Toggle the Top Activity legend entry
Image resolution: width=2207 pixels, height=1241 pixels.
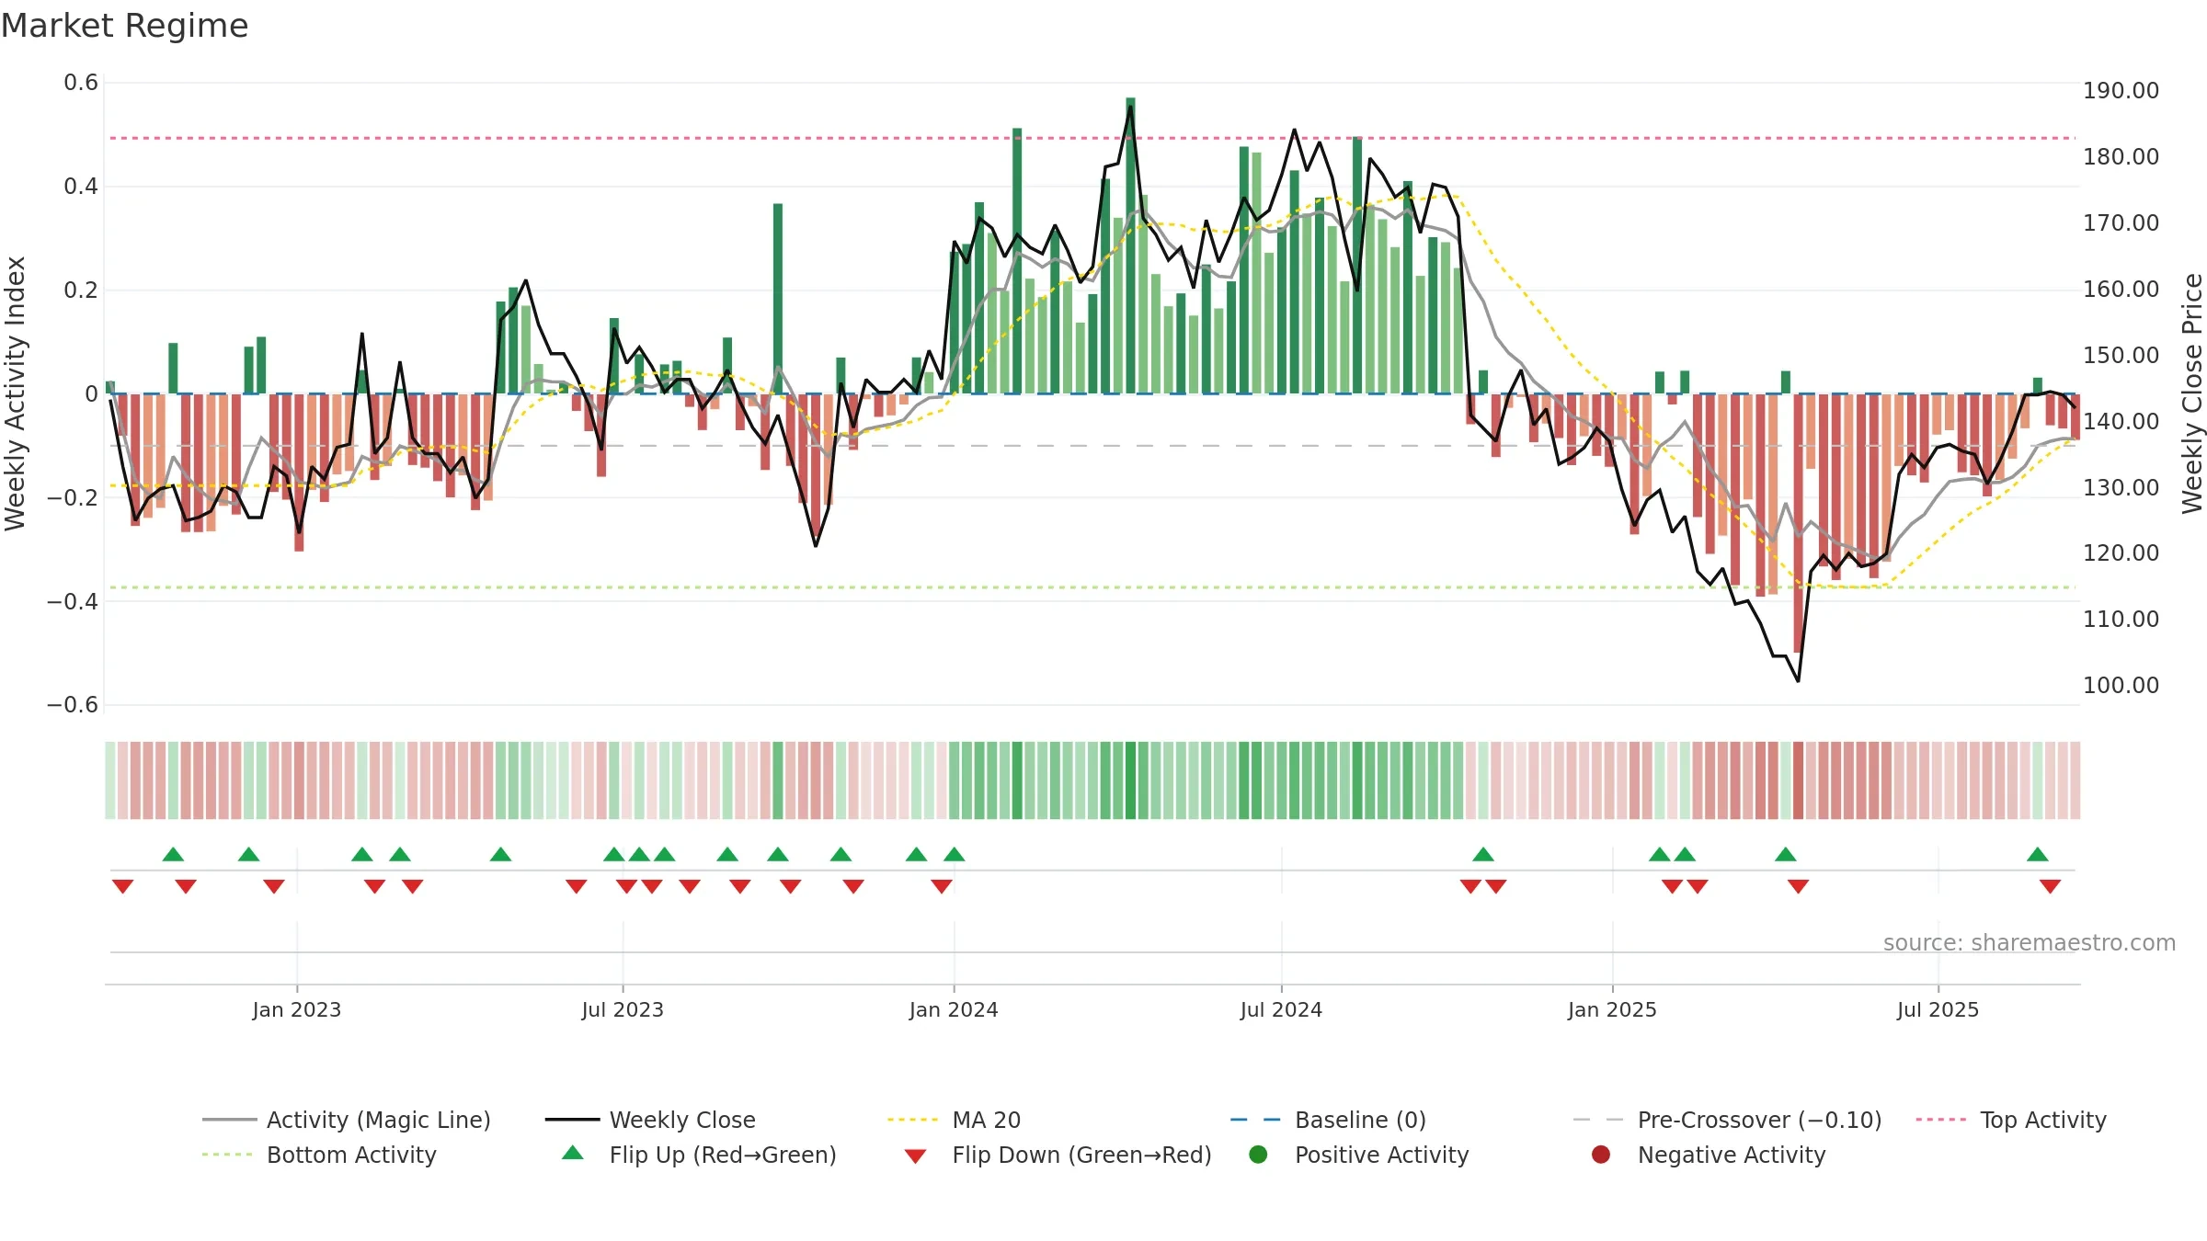[2011, 1120]
